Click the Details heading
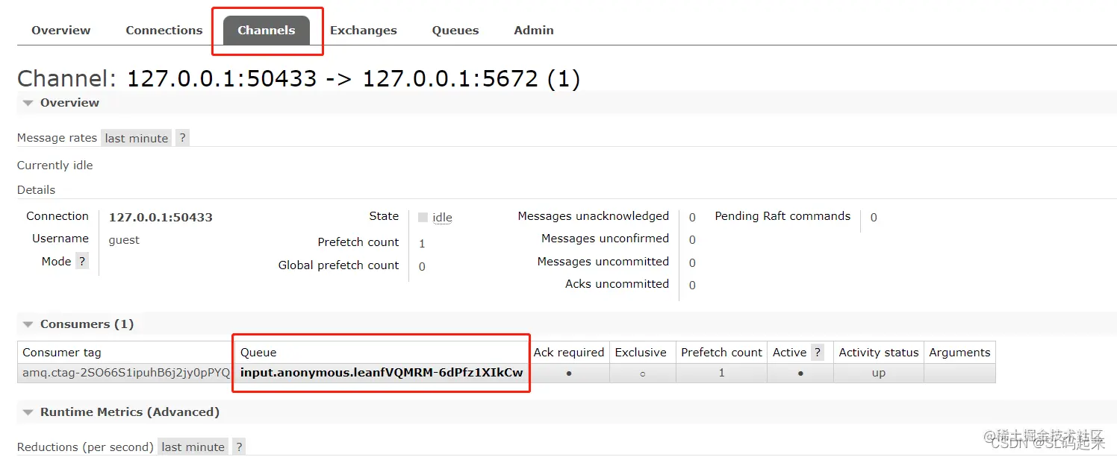This screenshot has height=457, width=1117. (x=37, y=190)
